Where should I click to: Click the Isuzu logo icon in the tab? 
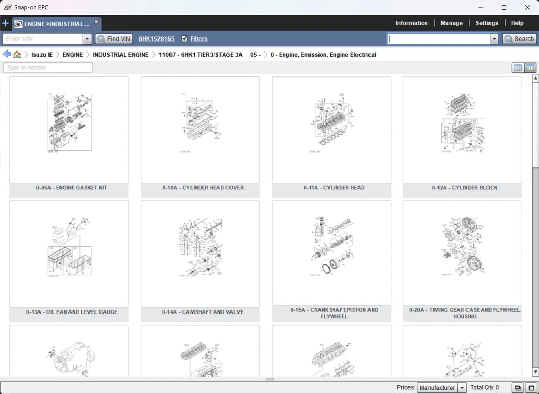pos(18,24)
